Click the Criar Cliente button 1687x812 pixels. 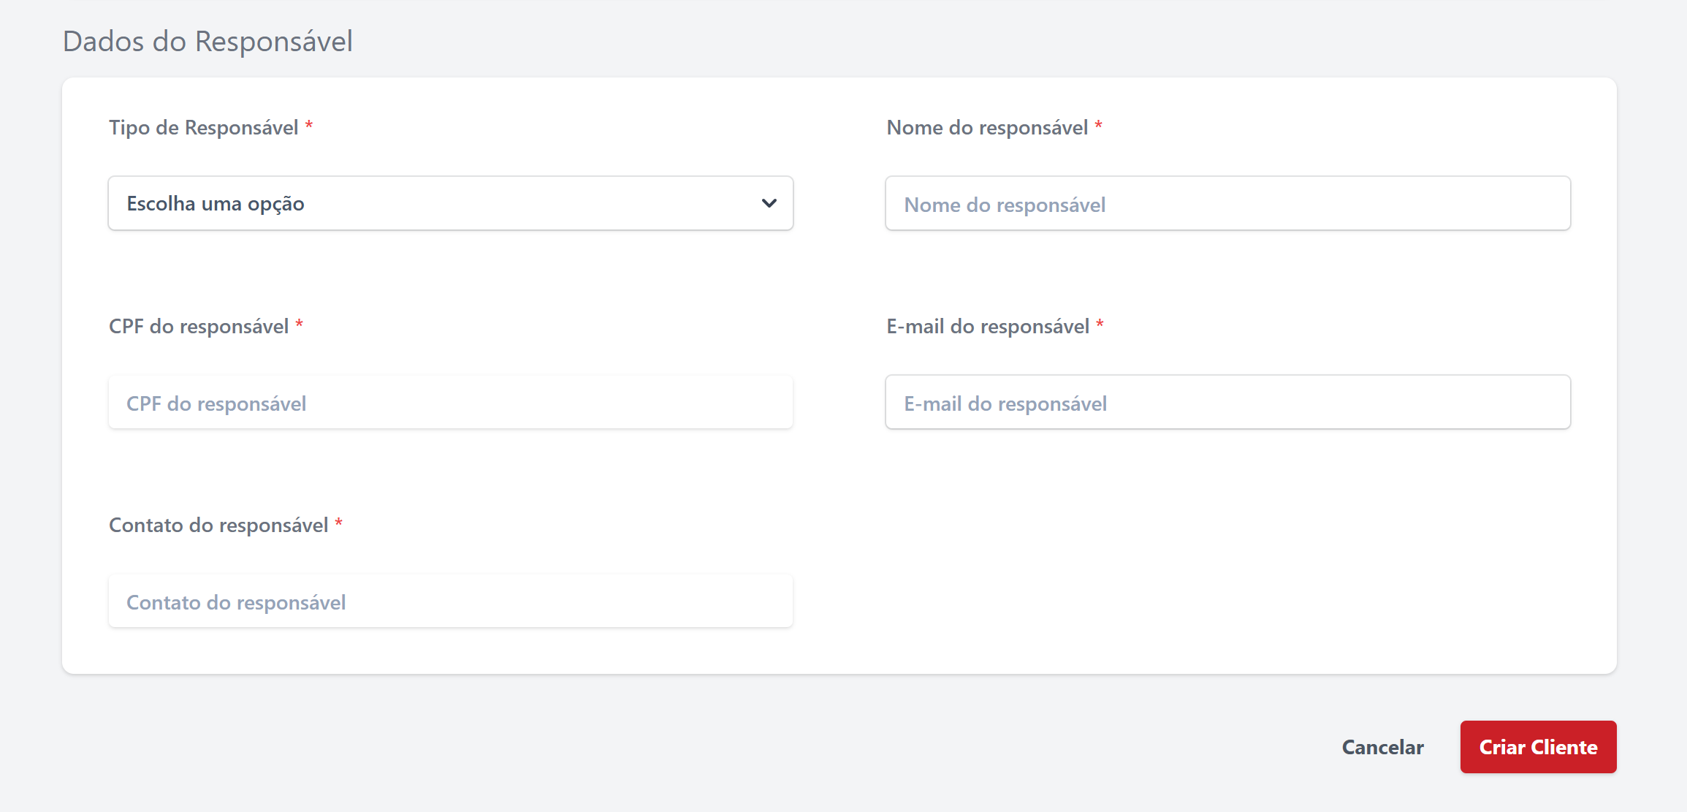click(x=1537, y=747)
